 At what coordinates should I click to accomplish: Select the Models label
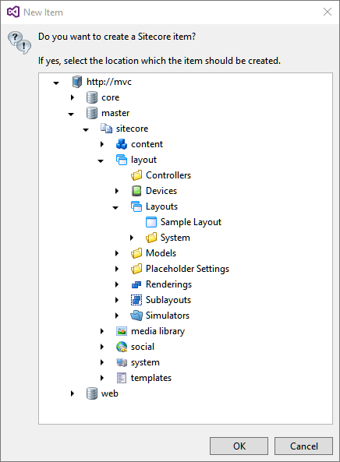tap(161, 253)
